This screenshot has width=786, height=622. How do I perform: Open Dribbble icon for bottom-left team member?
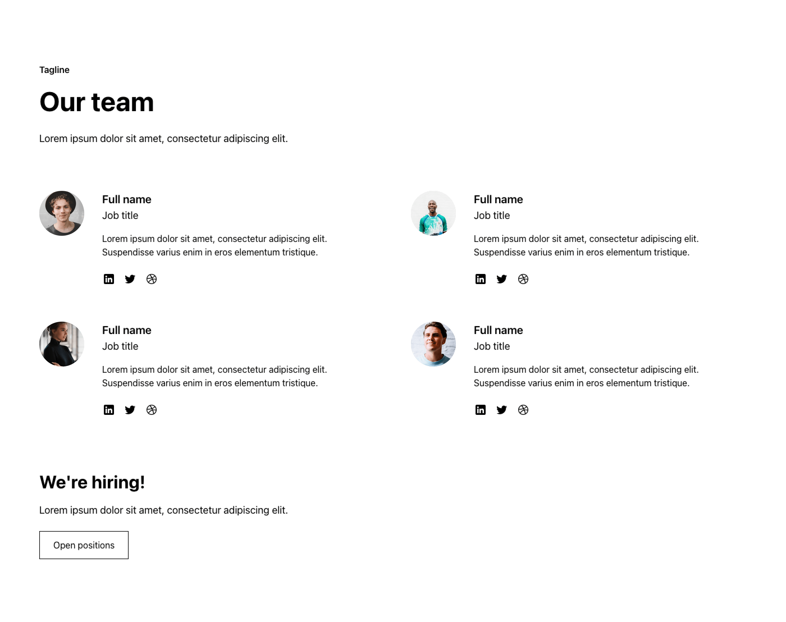152,410
